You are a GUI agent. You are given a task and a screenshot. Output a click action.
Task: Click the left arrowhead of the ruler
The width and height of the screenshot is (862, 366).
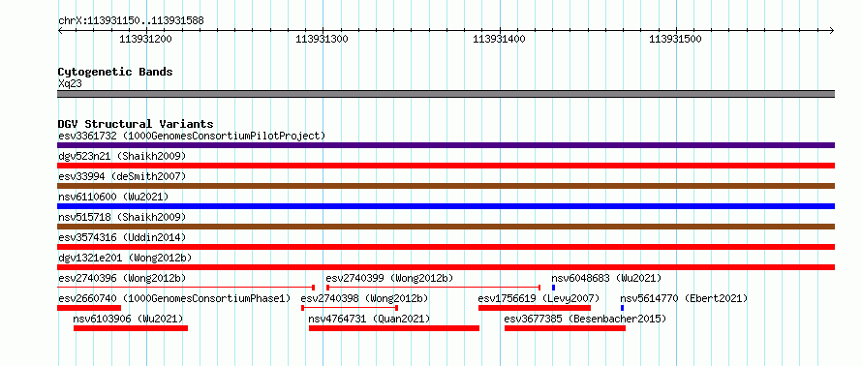60,30
